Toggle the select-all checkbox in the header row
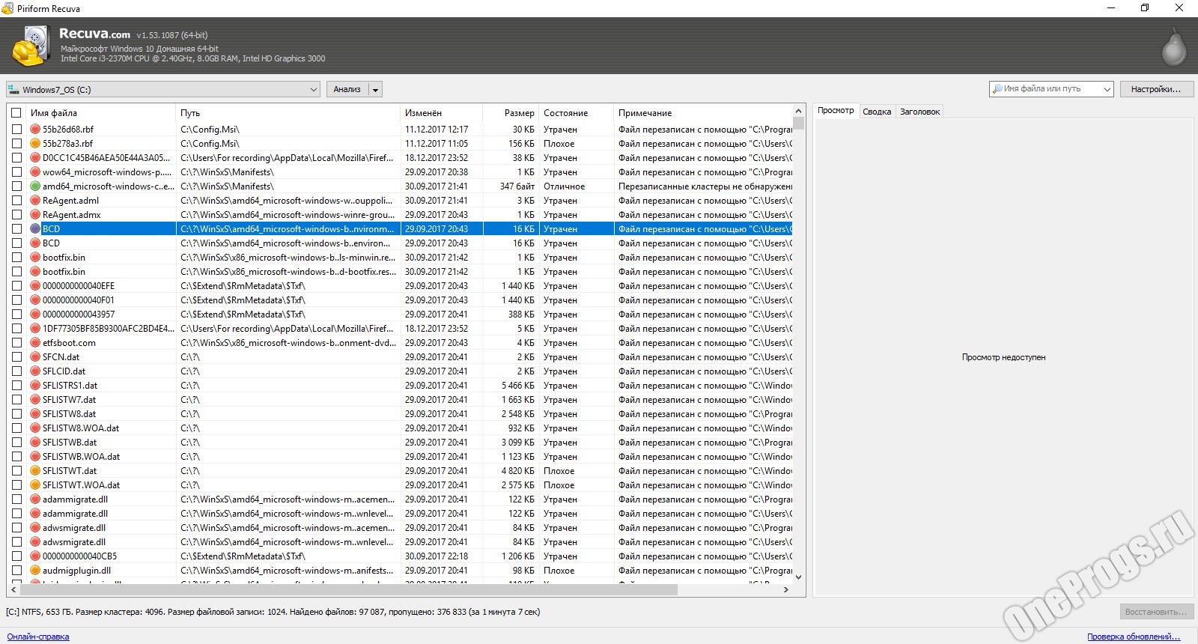Viewport: 1198px width, 644px height. pos(16,113)
